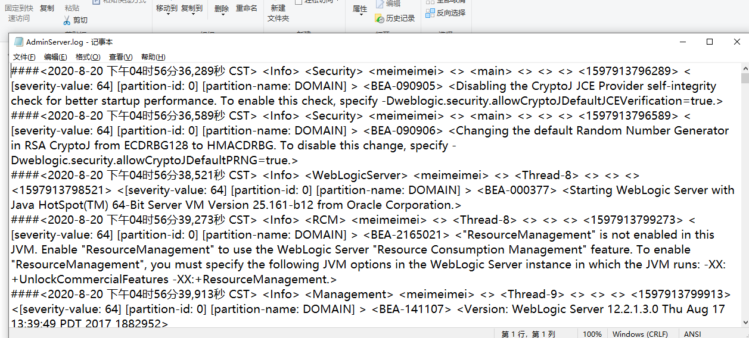Screen dimensions: 749x338
Task: Open the 查看(V) menu in Notepad
Action: click(120, 57)
